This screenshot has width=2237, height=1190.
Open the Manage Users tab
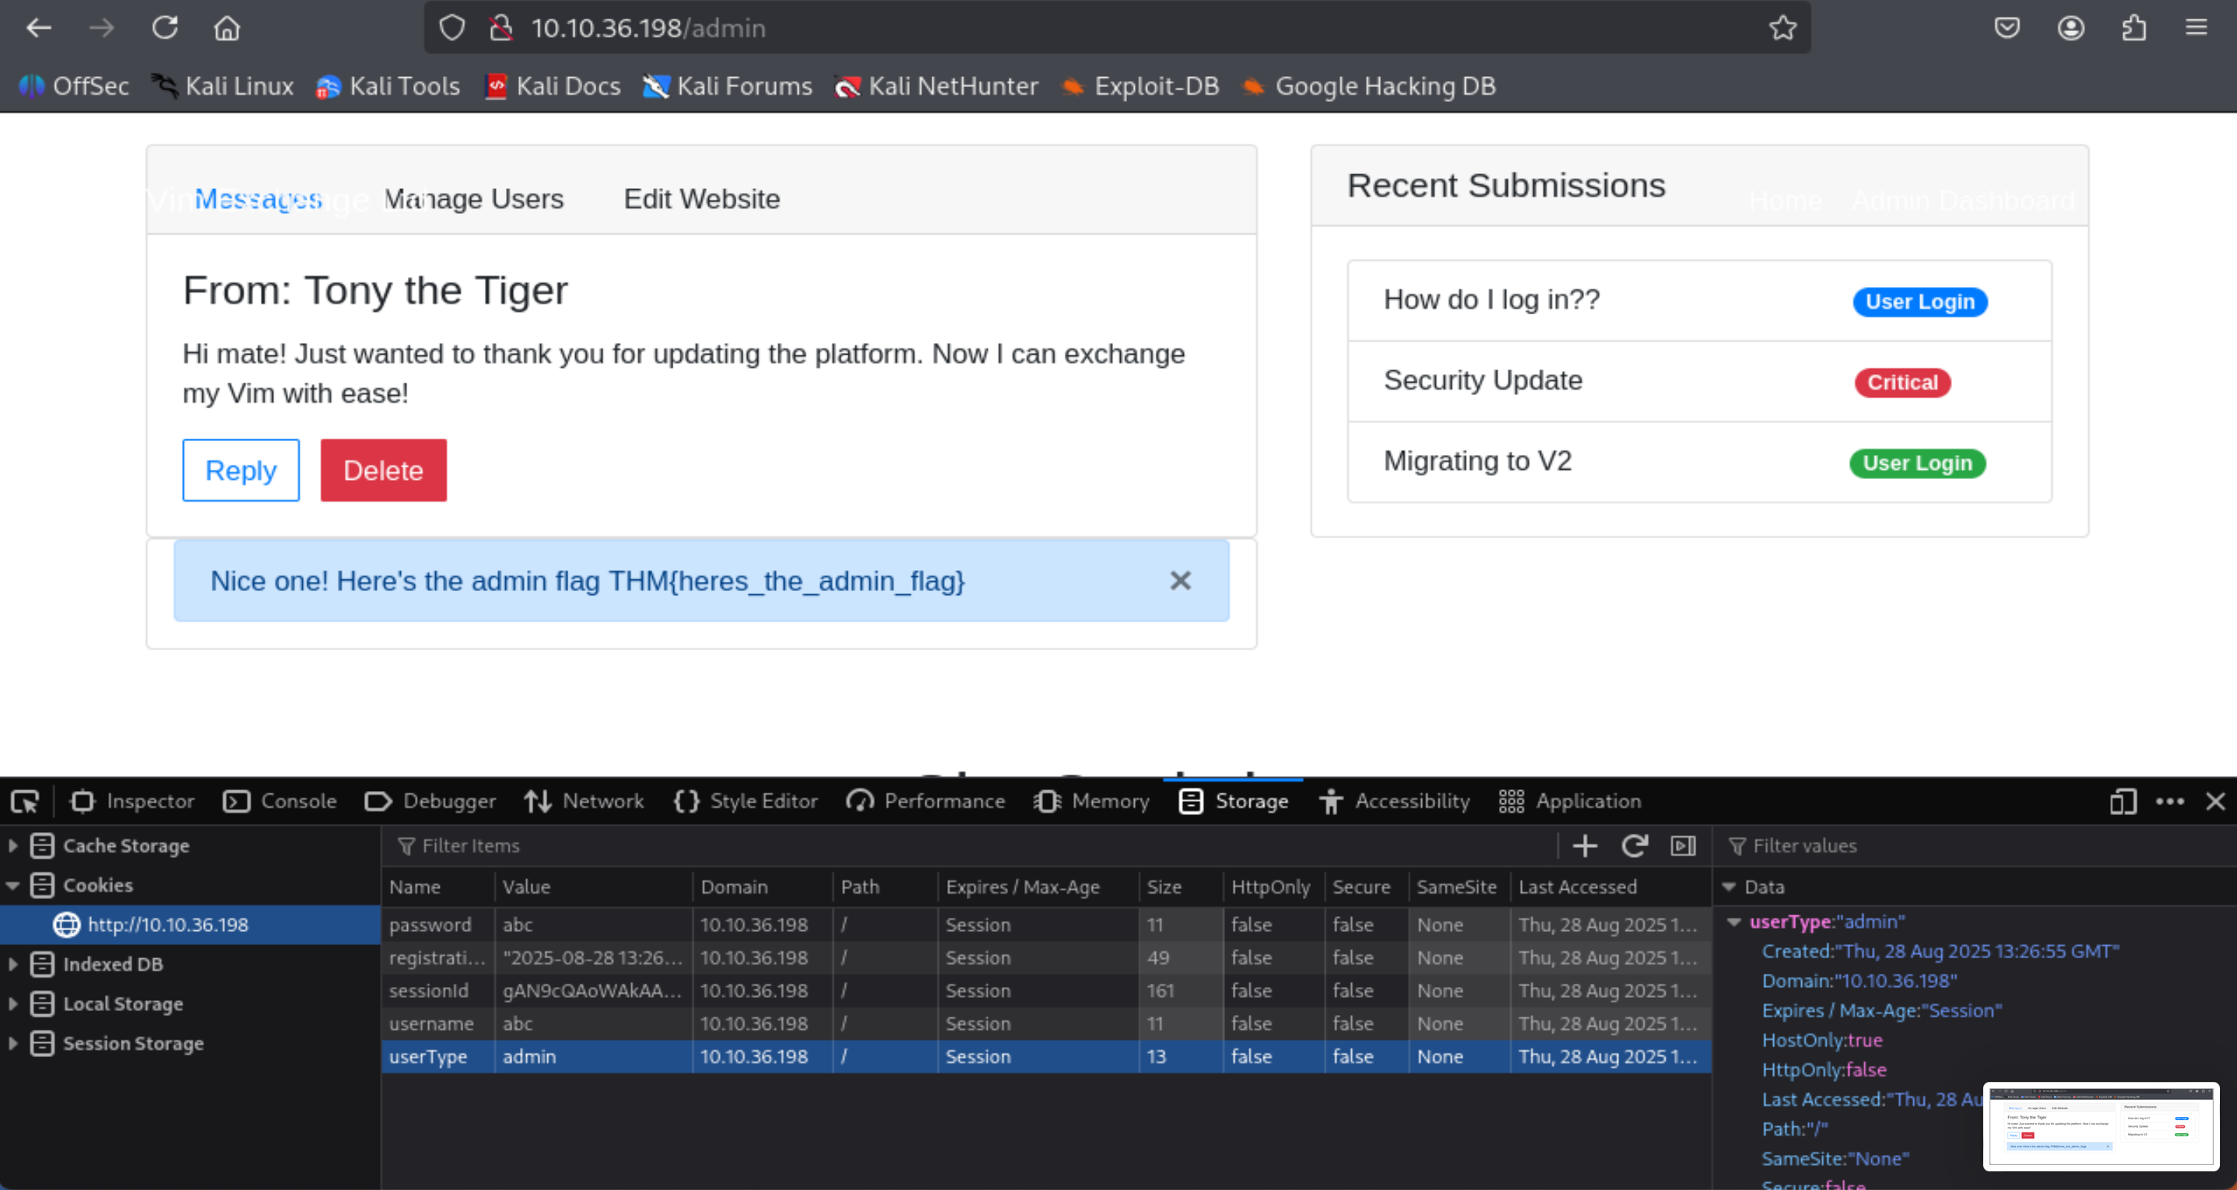tap(474, 199)
